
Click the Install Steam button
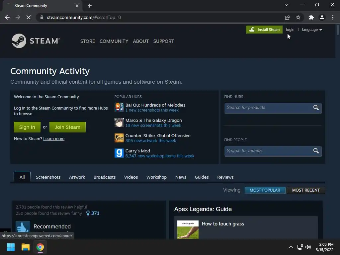[x=264, y=30]
